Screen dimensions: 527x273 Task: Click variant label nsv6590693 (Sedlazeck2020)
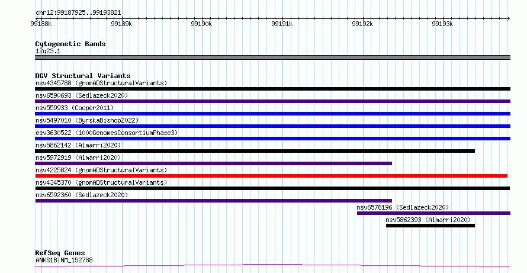click(82, 95)
